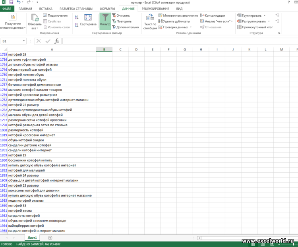Open Text to Columns wizard
The height and width of the screenshot is (247, 298).
(150, 21)
